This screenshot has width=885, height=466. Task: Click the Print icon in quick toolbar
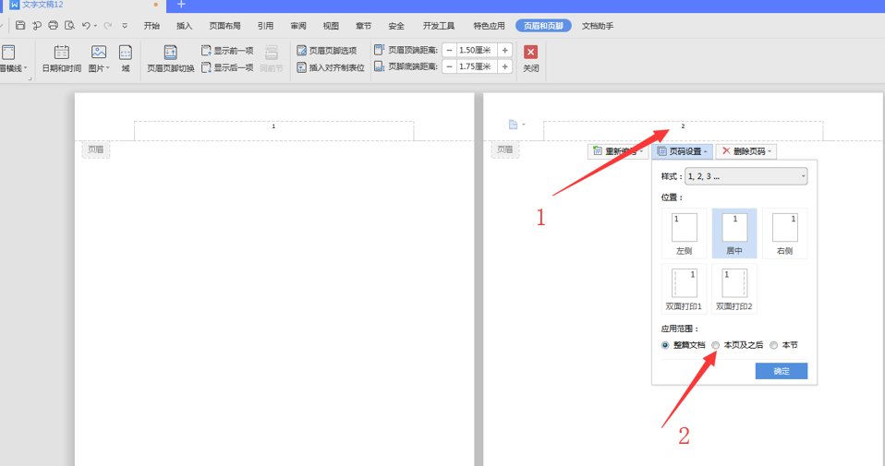tap(53, 25)
